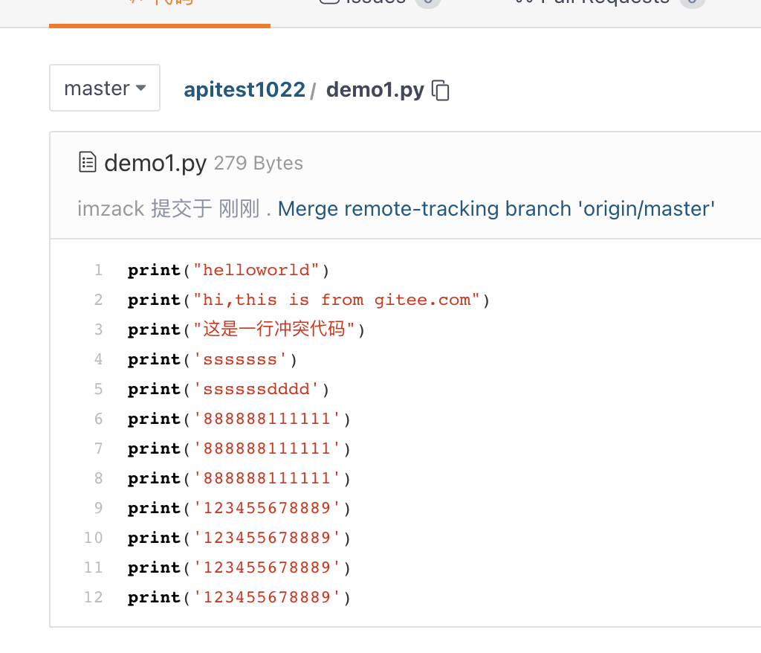Click the document icon beside demo1.py header
This screenshot has height=653, width=761.
tap(88, 162)
